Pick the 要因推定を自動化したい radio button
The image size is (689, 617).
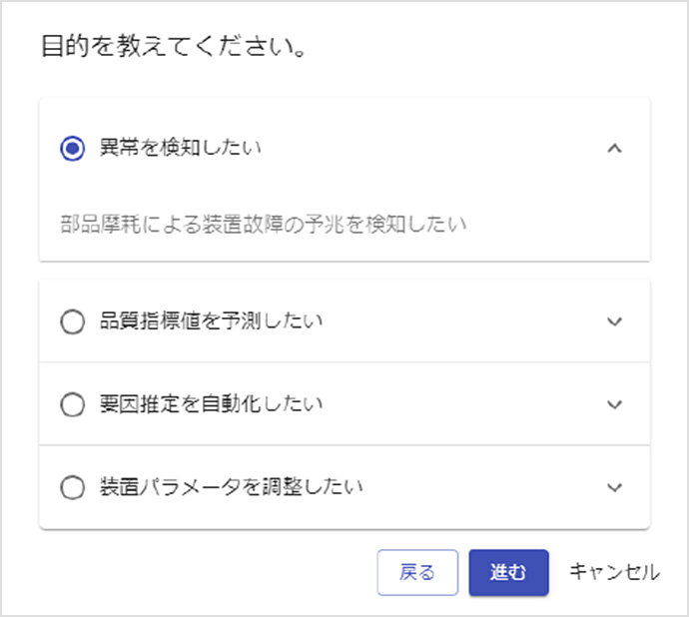point(73,404)
